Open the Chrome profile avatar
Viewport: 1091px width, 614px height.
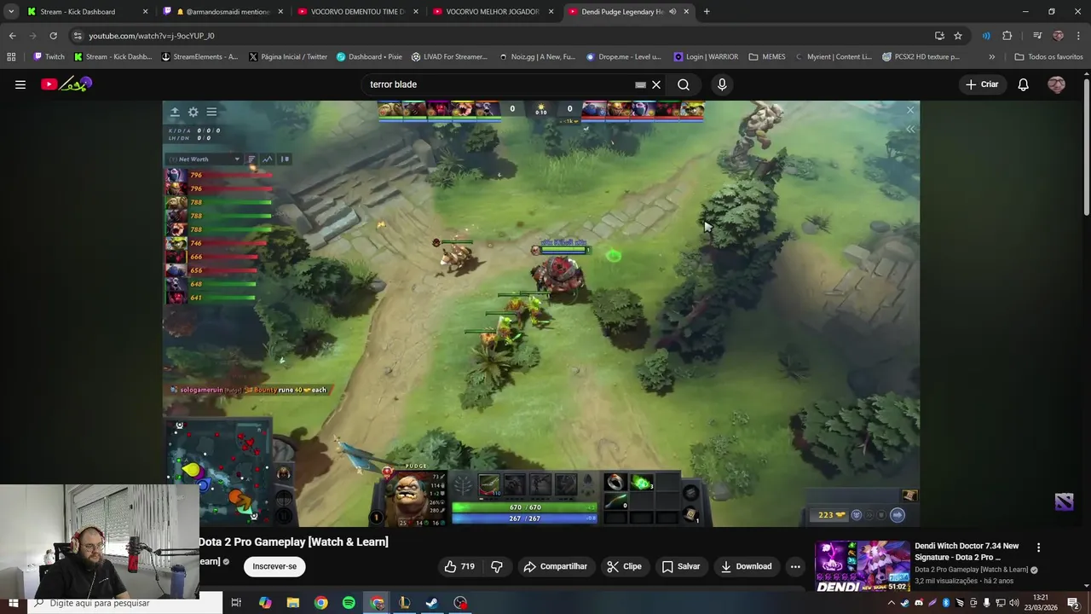point(1058,36)
